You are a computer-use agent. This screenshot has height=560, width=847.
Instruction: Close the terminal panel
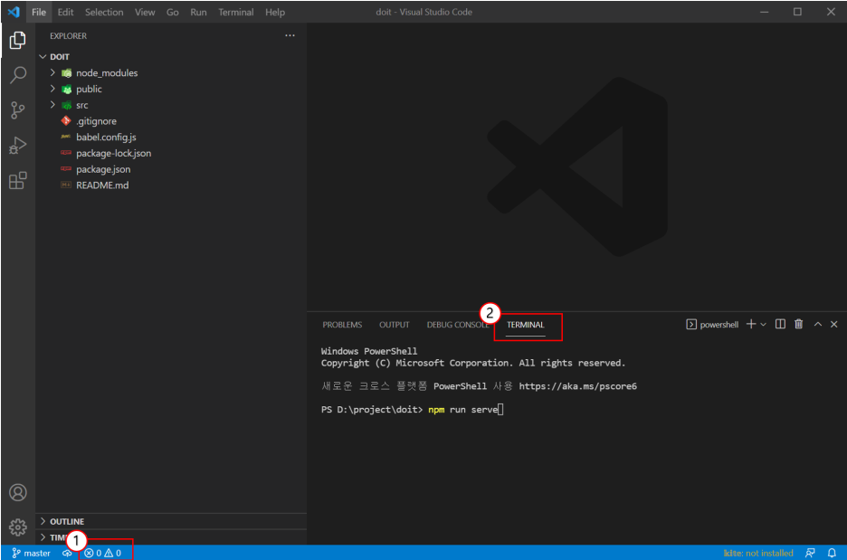pyautogui.click(x=834, y=324)
